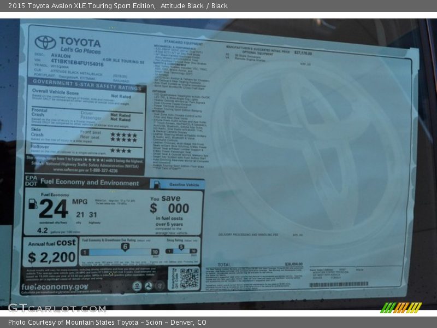Click the VIN 4T1BK1EB4FU154016

point(77,63)
